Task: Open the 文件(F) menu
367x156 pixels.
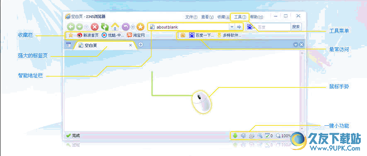Action: coord(191,17)
